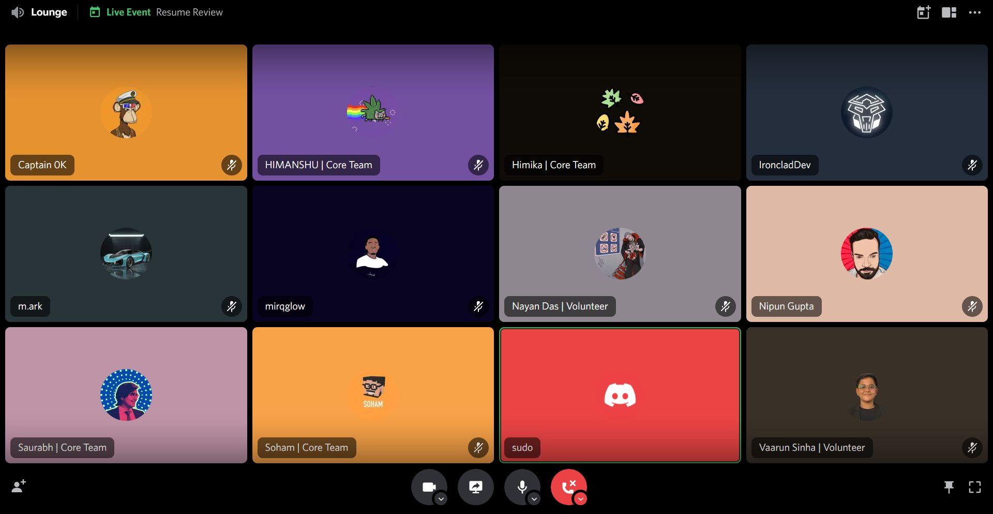Select m.ark's sports car avatar
993x514 pixels.
(x=126, y=254)
